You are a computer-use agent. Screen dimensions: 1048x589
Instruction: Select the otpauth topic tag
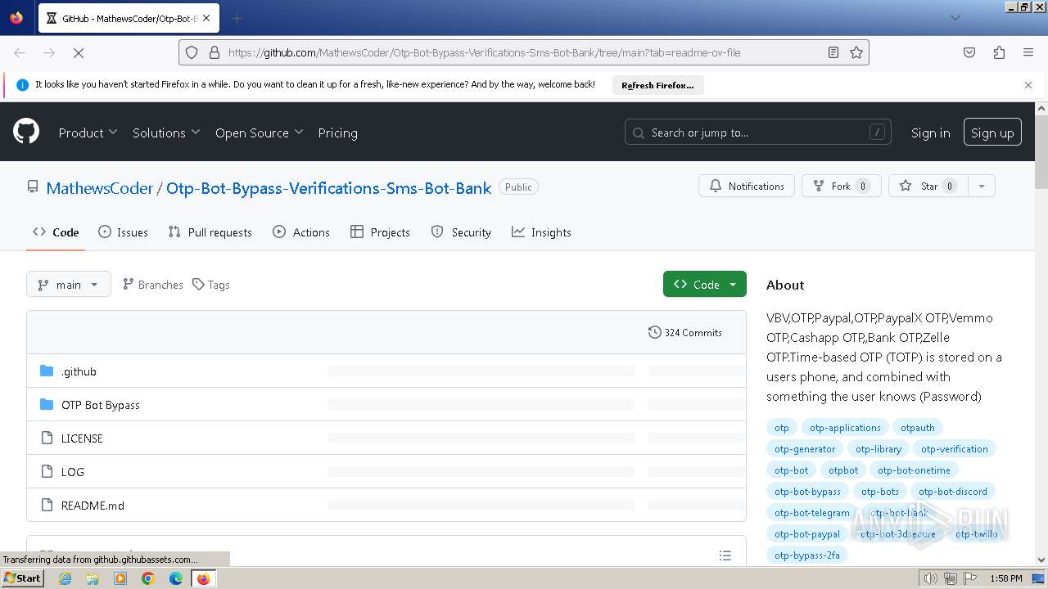point(918,428)
